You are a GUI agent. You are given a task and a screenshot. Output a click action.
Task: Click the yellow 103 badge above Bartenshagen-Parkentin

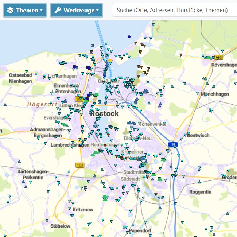click(x=80, y=165)
